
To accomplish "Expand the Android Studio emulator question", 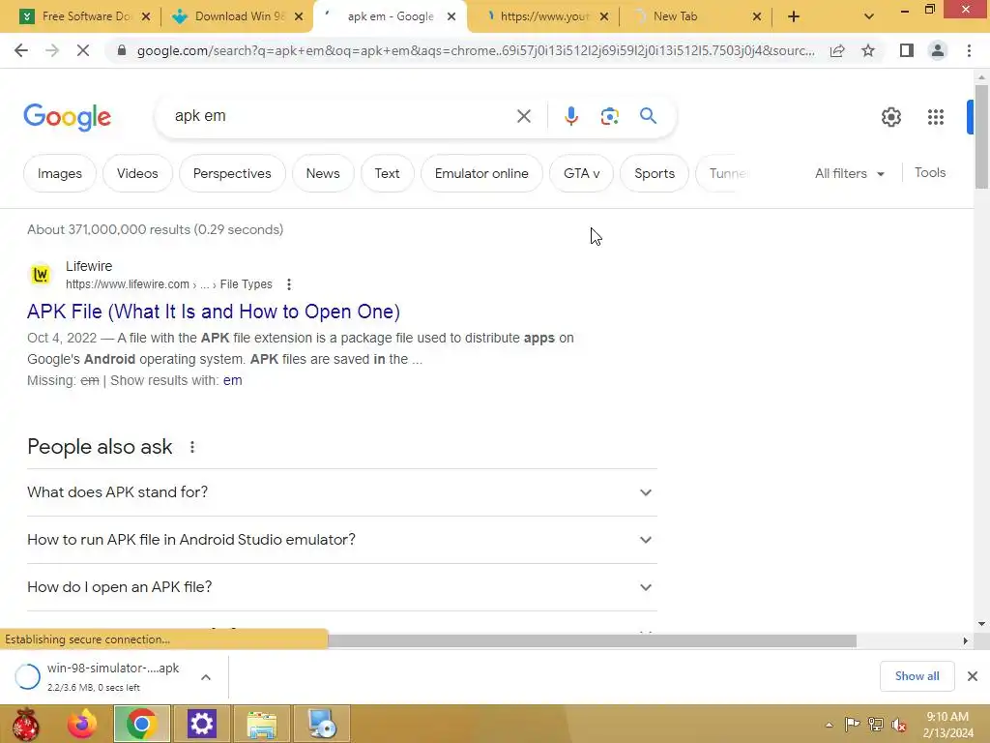I will click(x=341, y=540).
